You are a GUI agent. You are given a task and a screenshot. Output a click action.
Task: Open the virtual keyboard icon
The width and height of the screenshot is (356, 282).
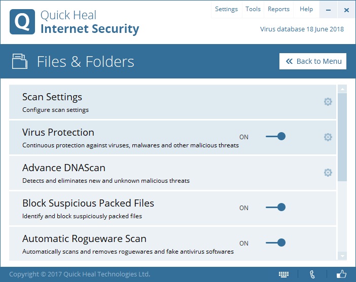[x=283, y=274]
